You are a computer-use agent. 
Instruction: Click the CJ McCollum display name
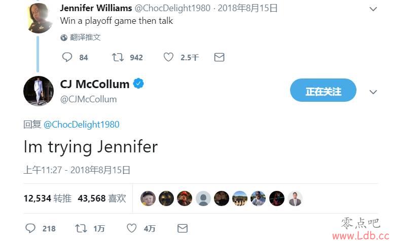point(95,84)
